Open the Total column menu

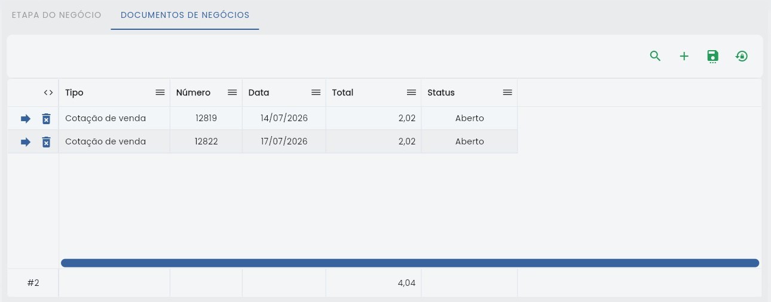point(411,93)
